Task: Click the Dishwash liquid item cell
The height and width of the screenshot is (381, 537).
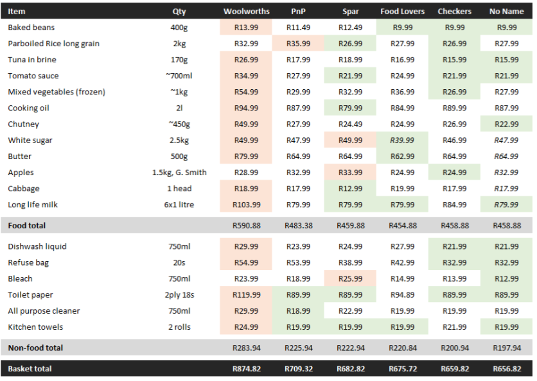Action: click(37, 246)
